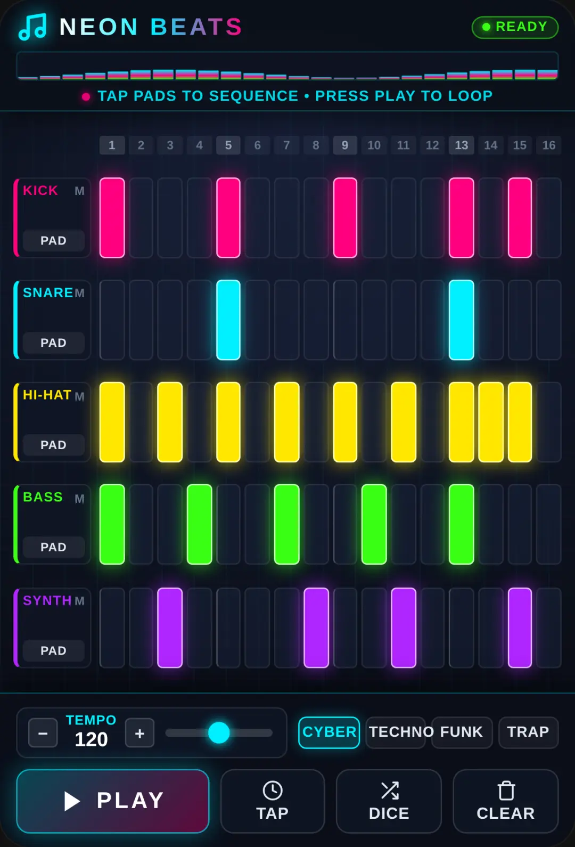Mute the BASS track with M
575x847 pixels.
pyautogui.click(x=79, y=499)
